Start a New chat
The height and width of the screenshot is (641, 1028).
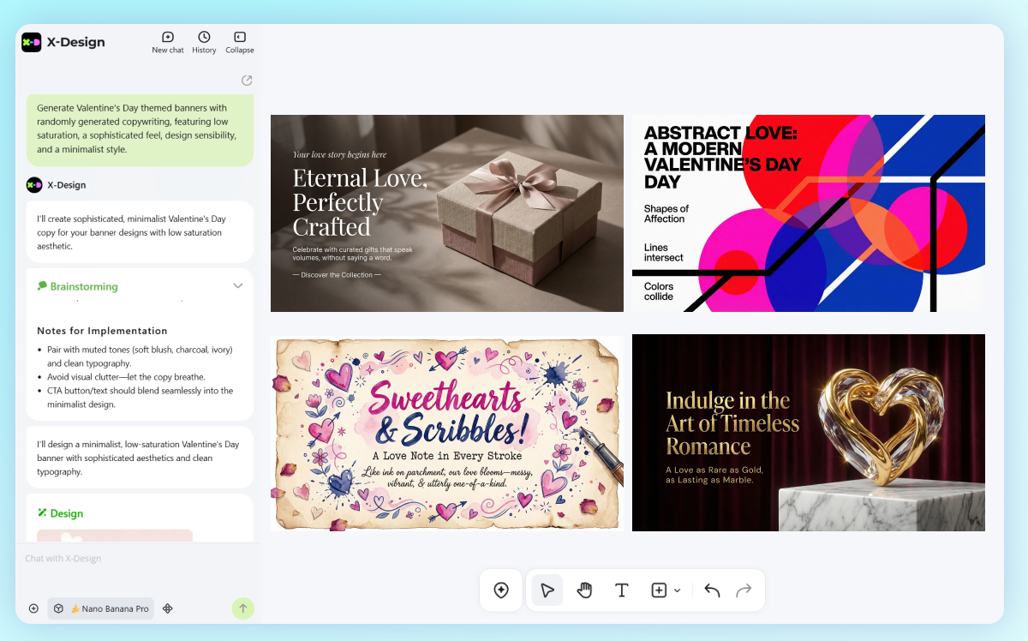coord(168,42)
